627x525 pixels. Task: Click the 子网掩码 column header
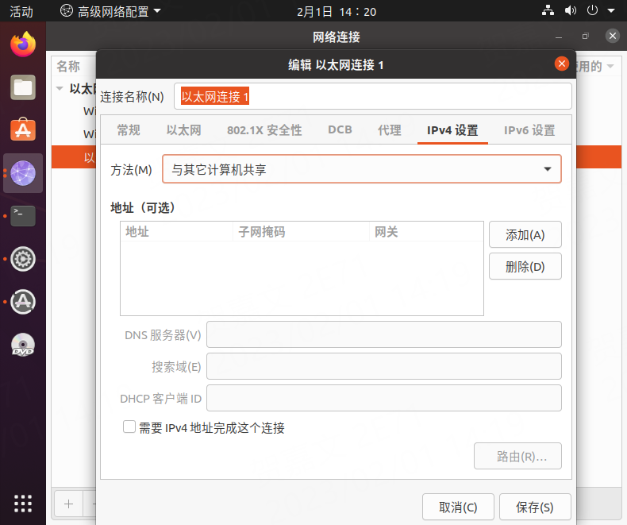(301, 231)
